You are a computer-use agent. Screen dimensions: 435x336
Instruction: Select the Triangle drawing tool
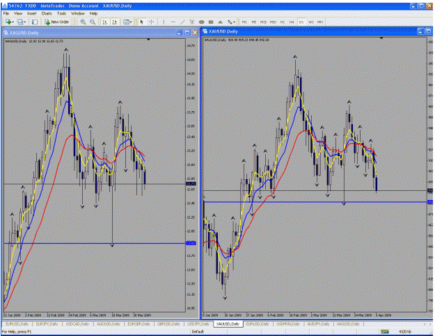pyautogui.click(x=220, y=22)
